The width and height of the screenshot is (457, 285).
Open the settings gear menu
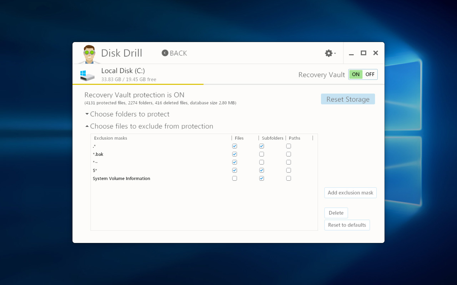[x=330, y=53]
